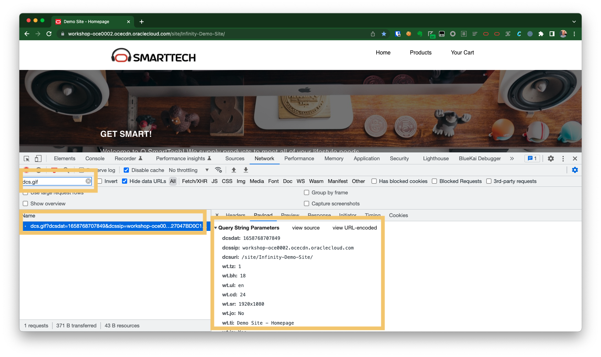Open the DevTools customize three-dot menu
The width and height of the screenshot is (601, 357).
click(x=563, y=159)
